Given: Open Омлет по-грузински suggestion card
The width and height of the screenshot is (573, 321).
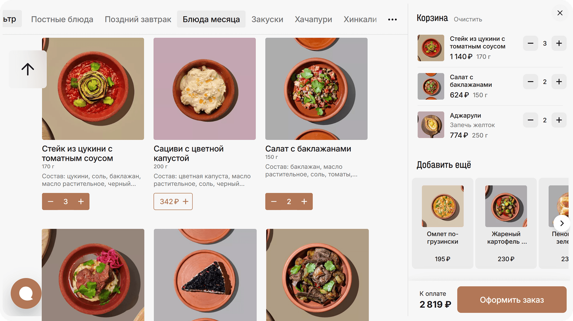Looking at the screenshot, I should pos(442,223).
